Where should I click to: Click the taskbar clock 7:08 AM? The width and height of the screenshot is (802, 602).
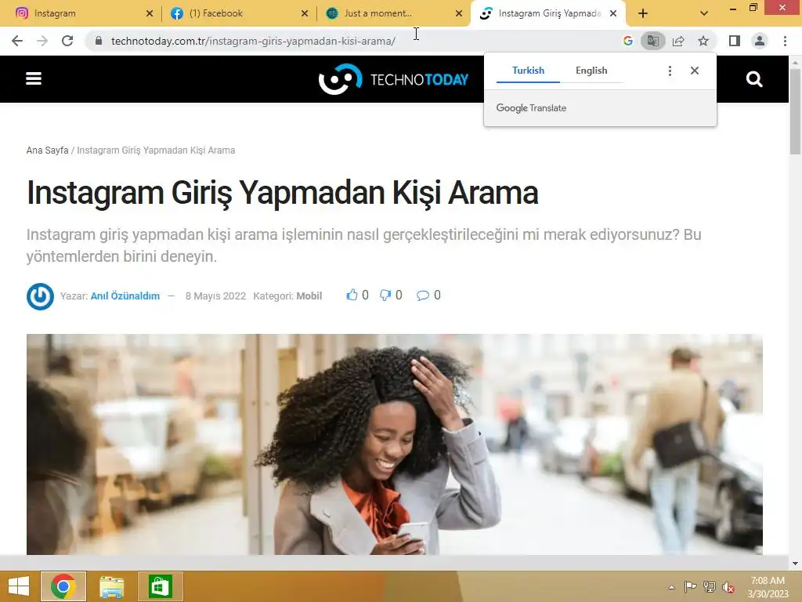[768, 581]
